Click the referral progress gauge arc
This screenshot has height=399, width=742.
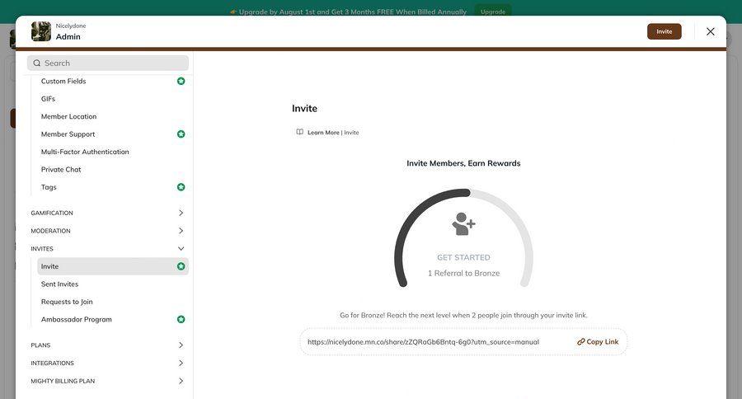click(463, 237)
